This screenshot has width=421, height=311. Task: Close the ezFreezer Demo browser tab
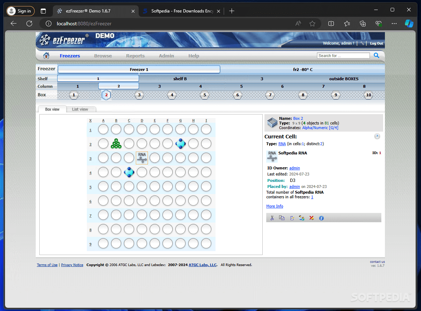click(133, 11)
